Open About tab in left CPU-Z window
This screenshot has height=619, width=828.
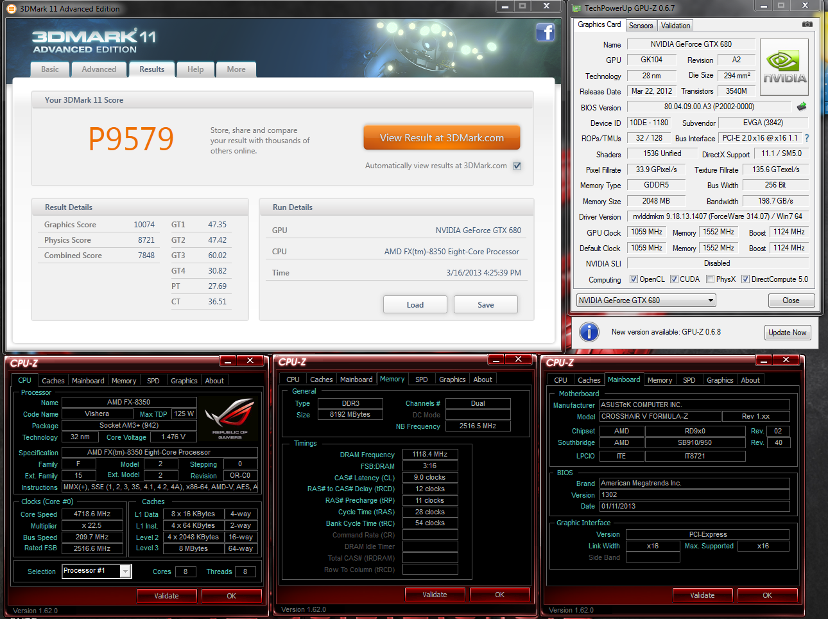pyautogui.click(x=214, y=381)
